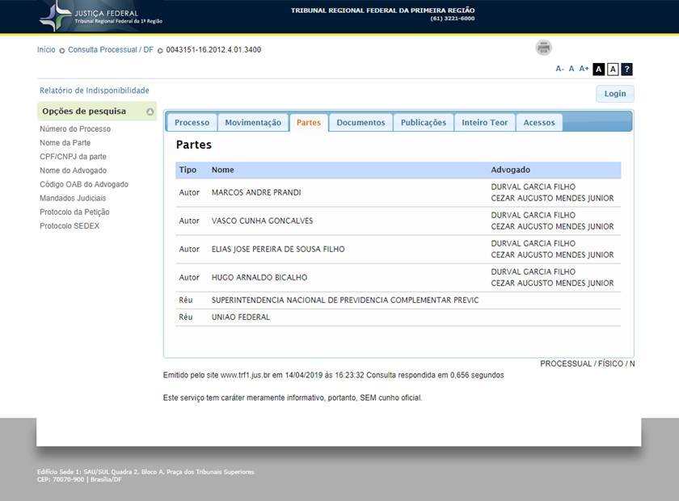Image resolution: width=679 pixels, height=501 pixels.
Task: Search by Código OAB do Advogado
Action: (84, 184)
